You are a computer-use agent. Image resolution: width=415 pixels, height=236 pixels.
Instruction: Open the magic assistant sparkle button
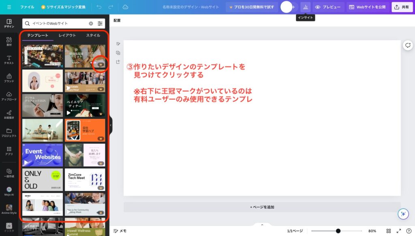(x=403, y=214)
